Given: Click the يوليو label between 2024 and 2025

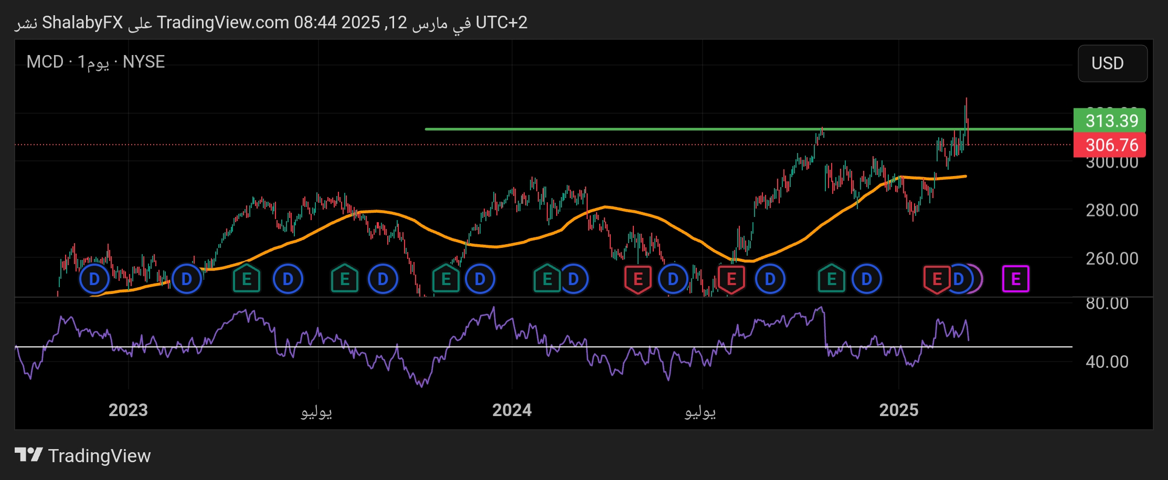Looking at the screenshot, I should coord(700,411).
